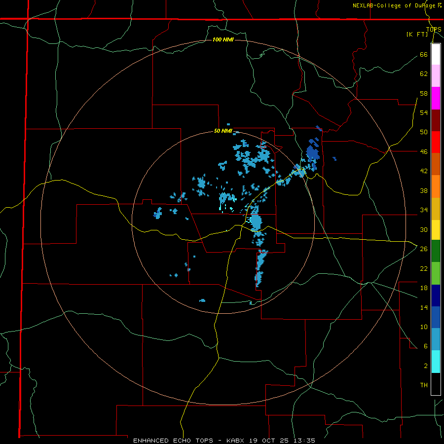Click the large dark blue echo cluster
The width and height of the screenshot is (444, 444).
coord(313,153)
